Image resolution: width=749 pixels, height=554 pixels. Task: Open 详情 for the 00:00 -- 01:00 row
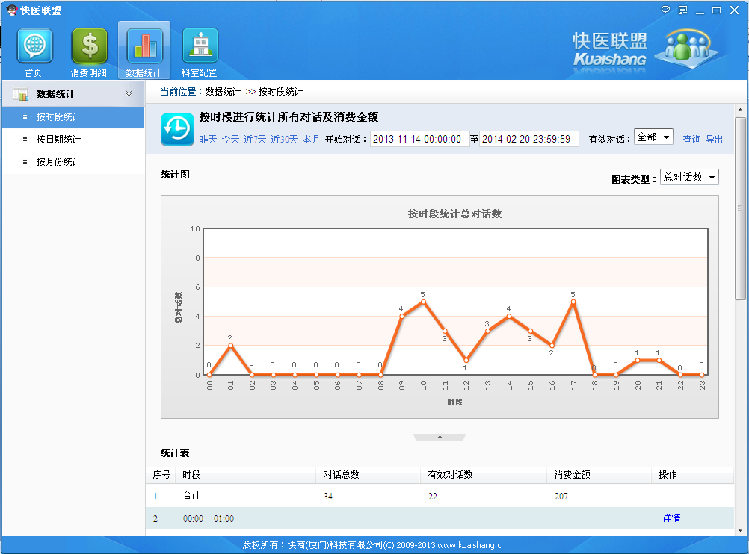(671, 518)
